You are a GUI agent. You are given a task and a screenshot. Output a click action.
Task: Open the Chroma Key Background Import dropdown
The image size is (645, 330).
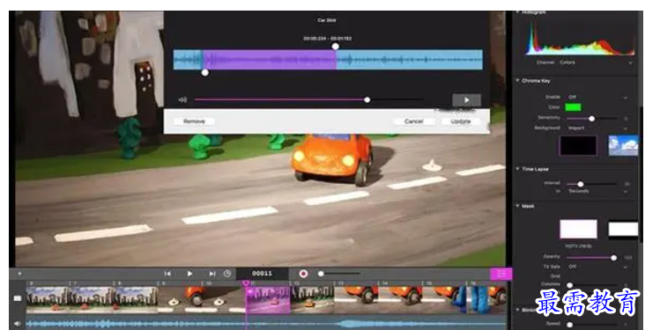click(597, 128)
